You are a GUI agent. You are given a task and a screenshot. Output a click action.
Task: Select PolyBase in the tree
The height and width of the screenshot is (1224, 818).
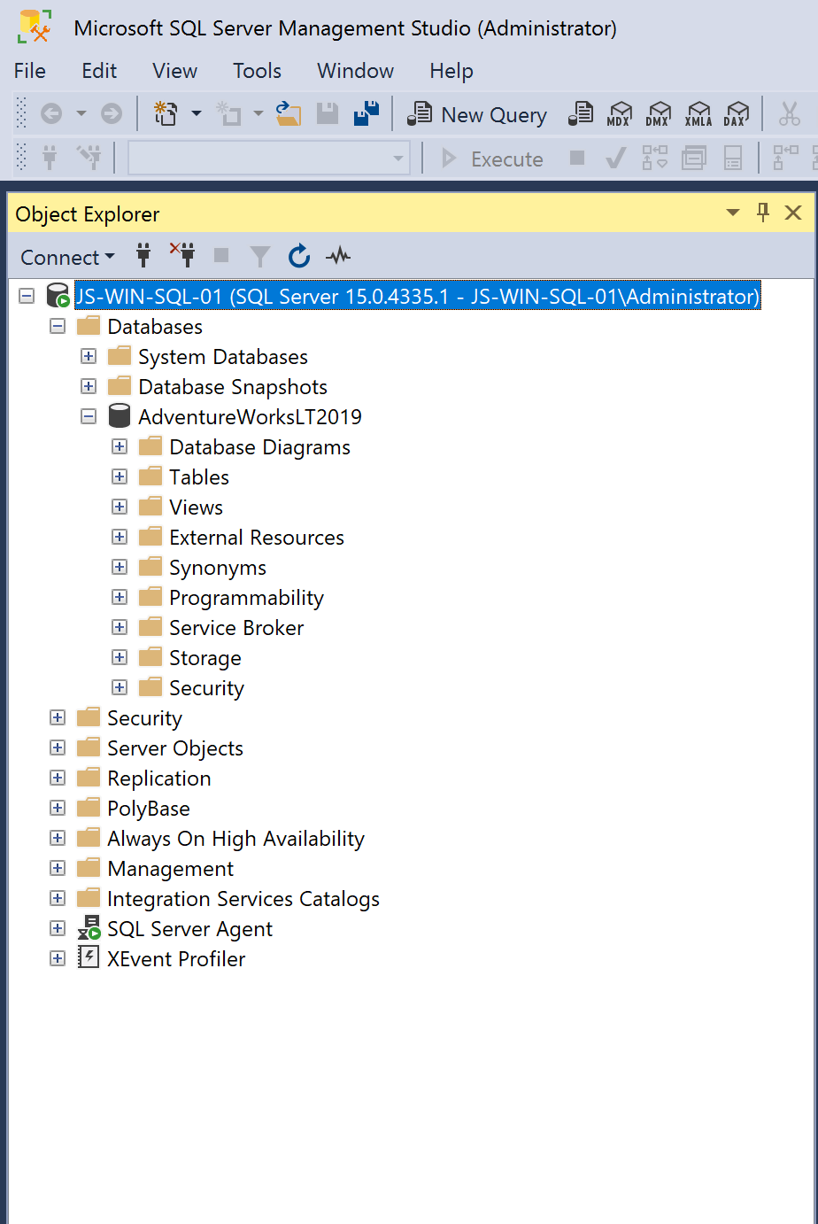[x=149, y=809]
